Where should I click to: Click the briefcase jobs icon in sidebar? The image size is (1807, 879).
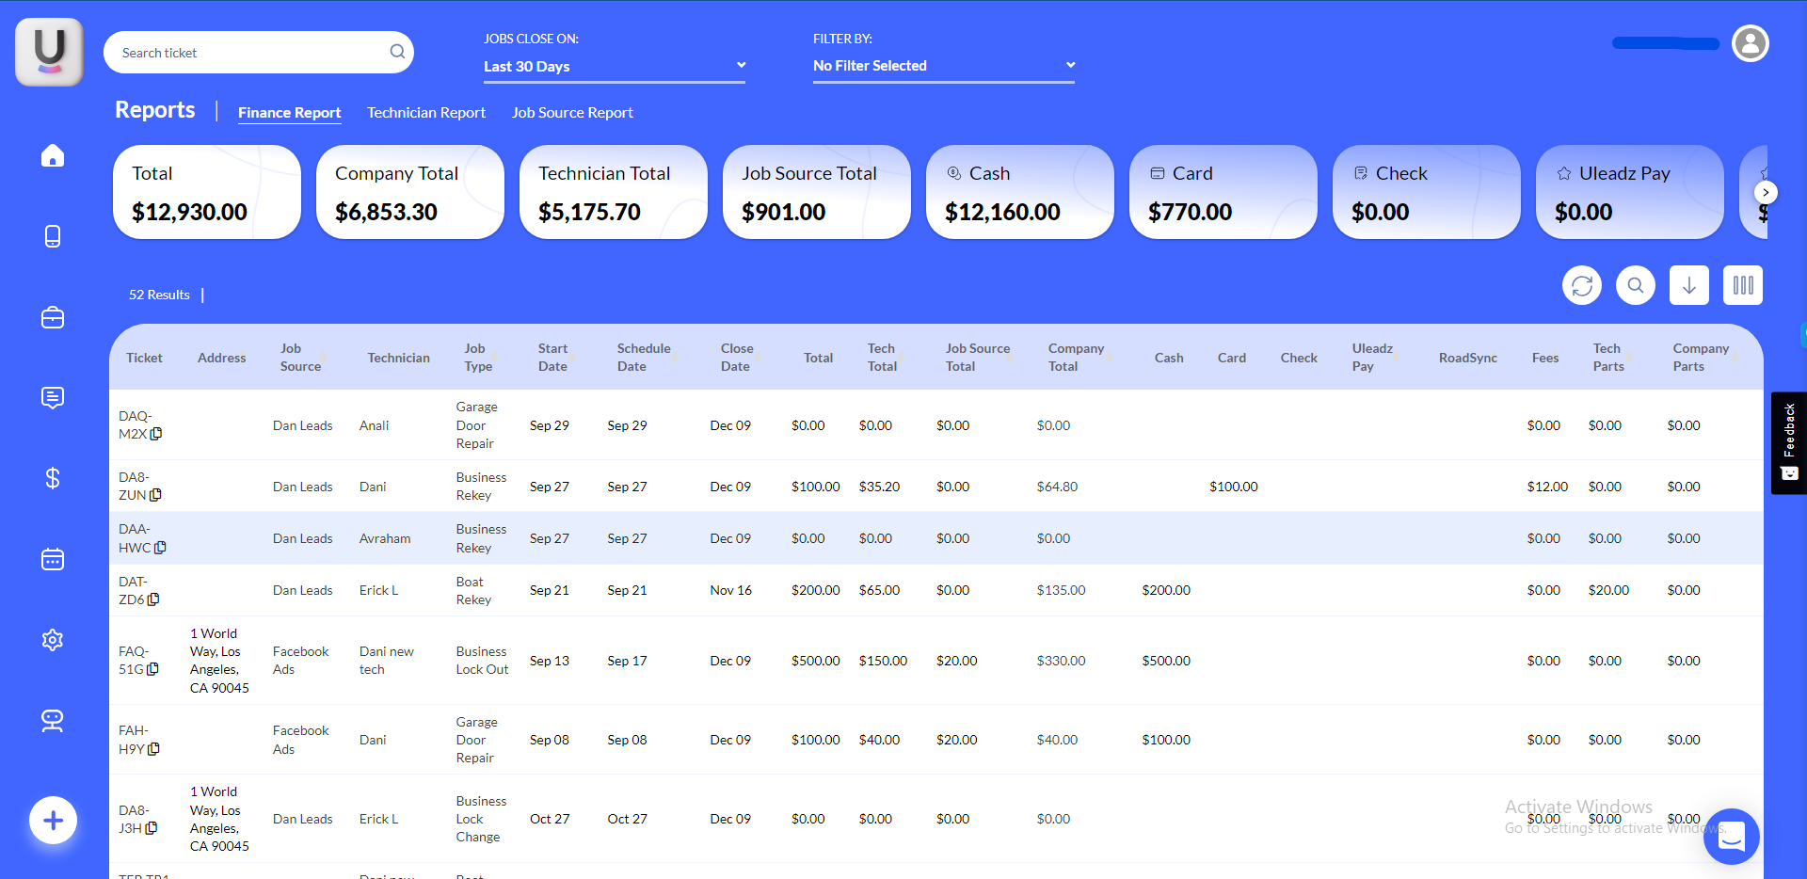[x=53, y=318]
